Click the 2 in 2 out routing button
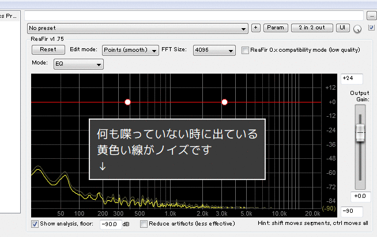377x237 pixels. 312,28
